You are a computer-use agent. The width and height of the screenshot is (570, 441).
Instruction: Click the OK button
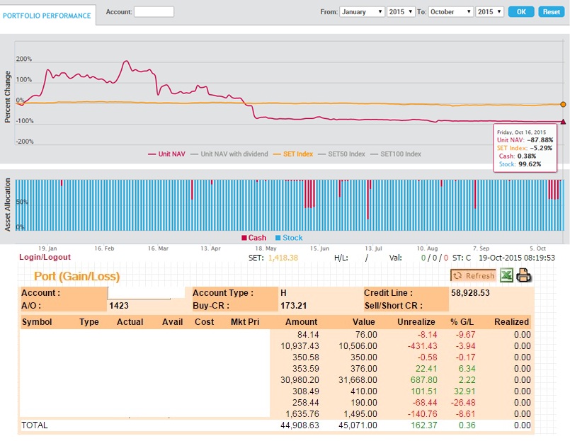coord(521,12)
